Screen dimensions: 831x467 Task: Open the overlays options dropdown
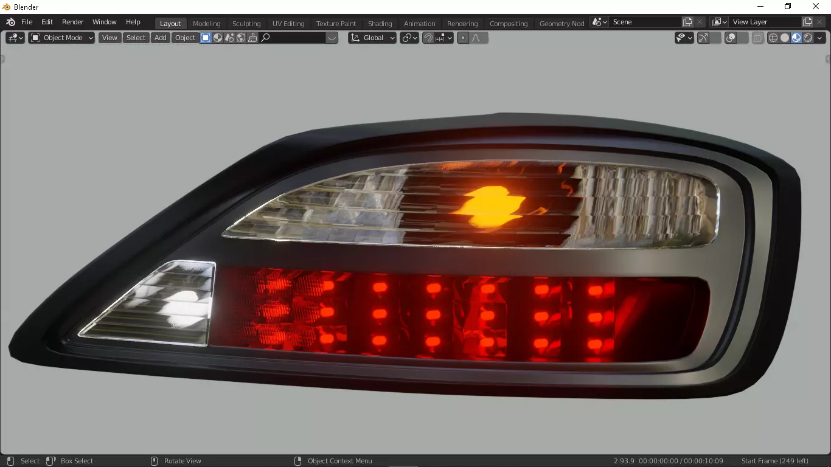tap(743, 38)
